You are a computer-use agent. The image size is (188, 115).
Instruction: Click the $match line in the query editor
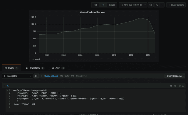pos(39,93)
